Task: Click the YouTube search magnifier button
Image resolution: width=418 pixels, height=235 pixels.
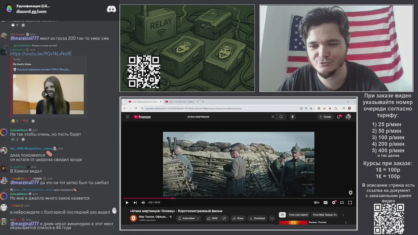Action: [281, 117]
